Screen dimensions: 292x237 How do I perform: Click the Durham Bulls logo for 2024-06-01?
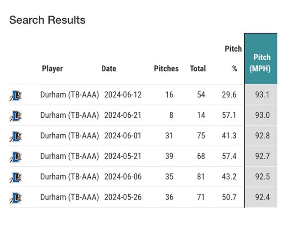[x=16, y=136]
